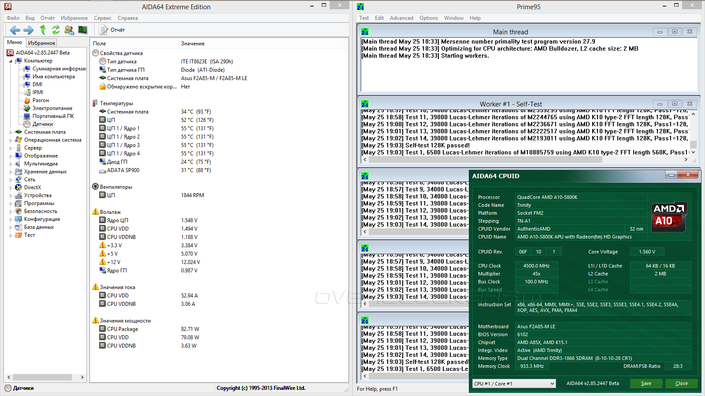Expand the Тест tree node

click(x=11, y=235)
